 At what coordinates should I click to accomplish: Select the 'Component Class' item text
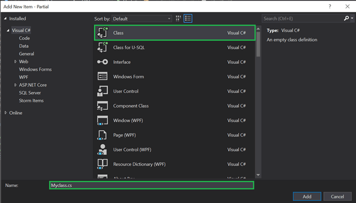click(x=131, y=106)
